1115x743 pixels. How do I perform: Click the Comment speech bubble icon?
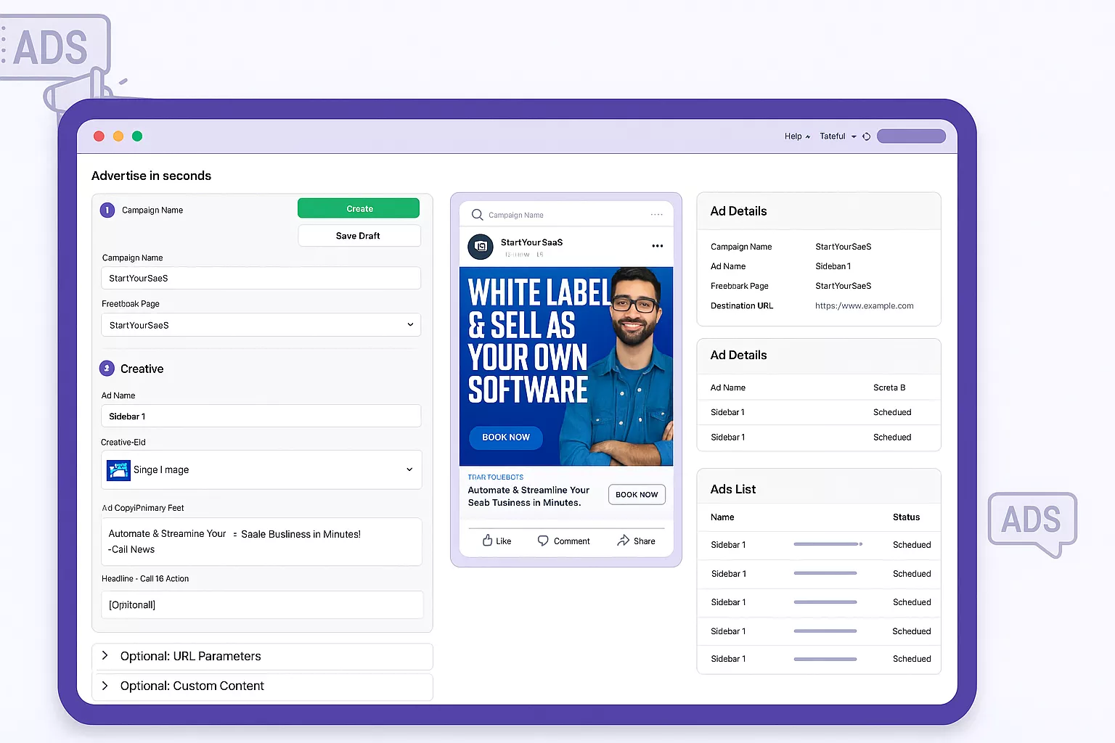pyautogui.click(x=543, y=541)
